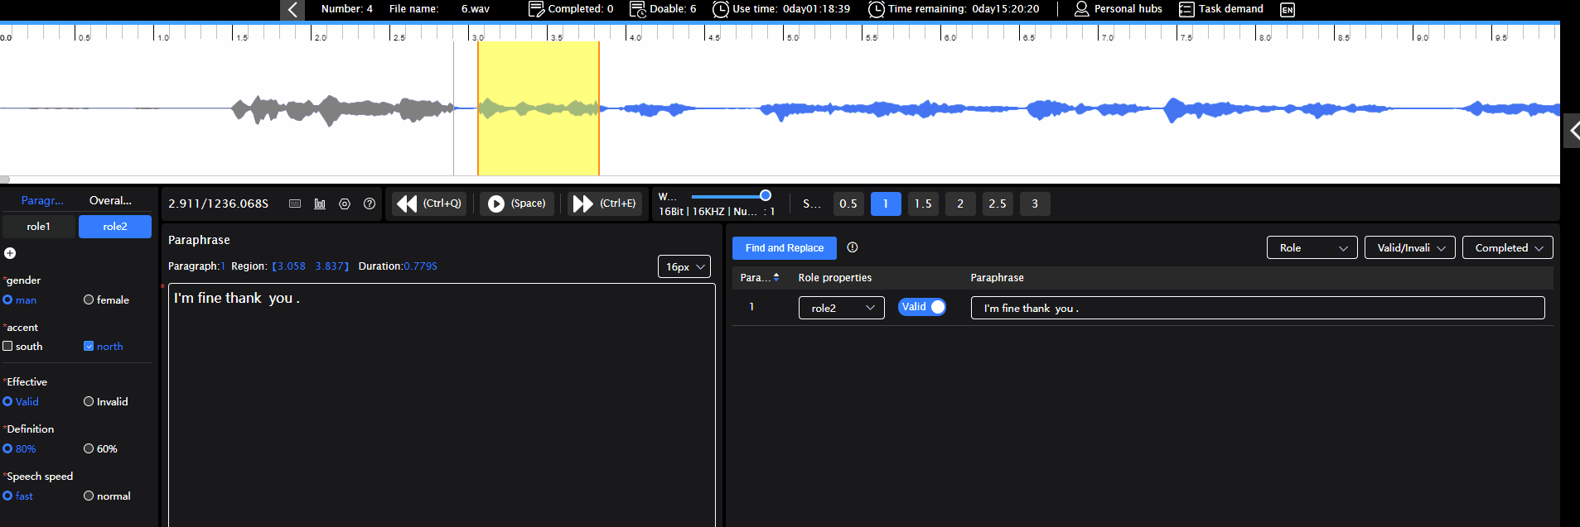Play audio with Space button
This screenshot has height=527, width=1580.
[x=519, y=204]
